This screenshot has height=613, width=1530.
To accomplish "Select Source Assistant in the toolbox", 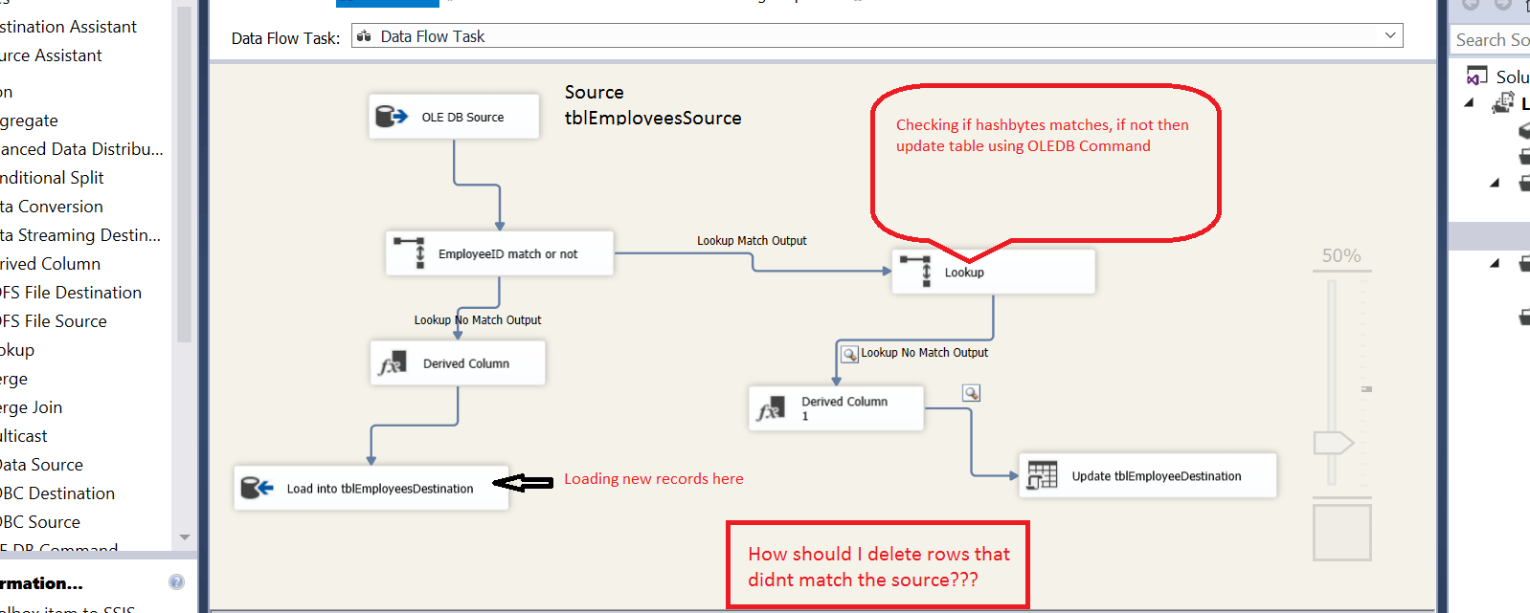I will [51, 55].
